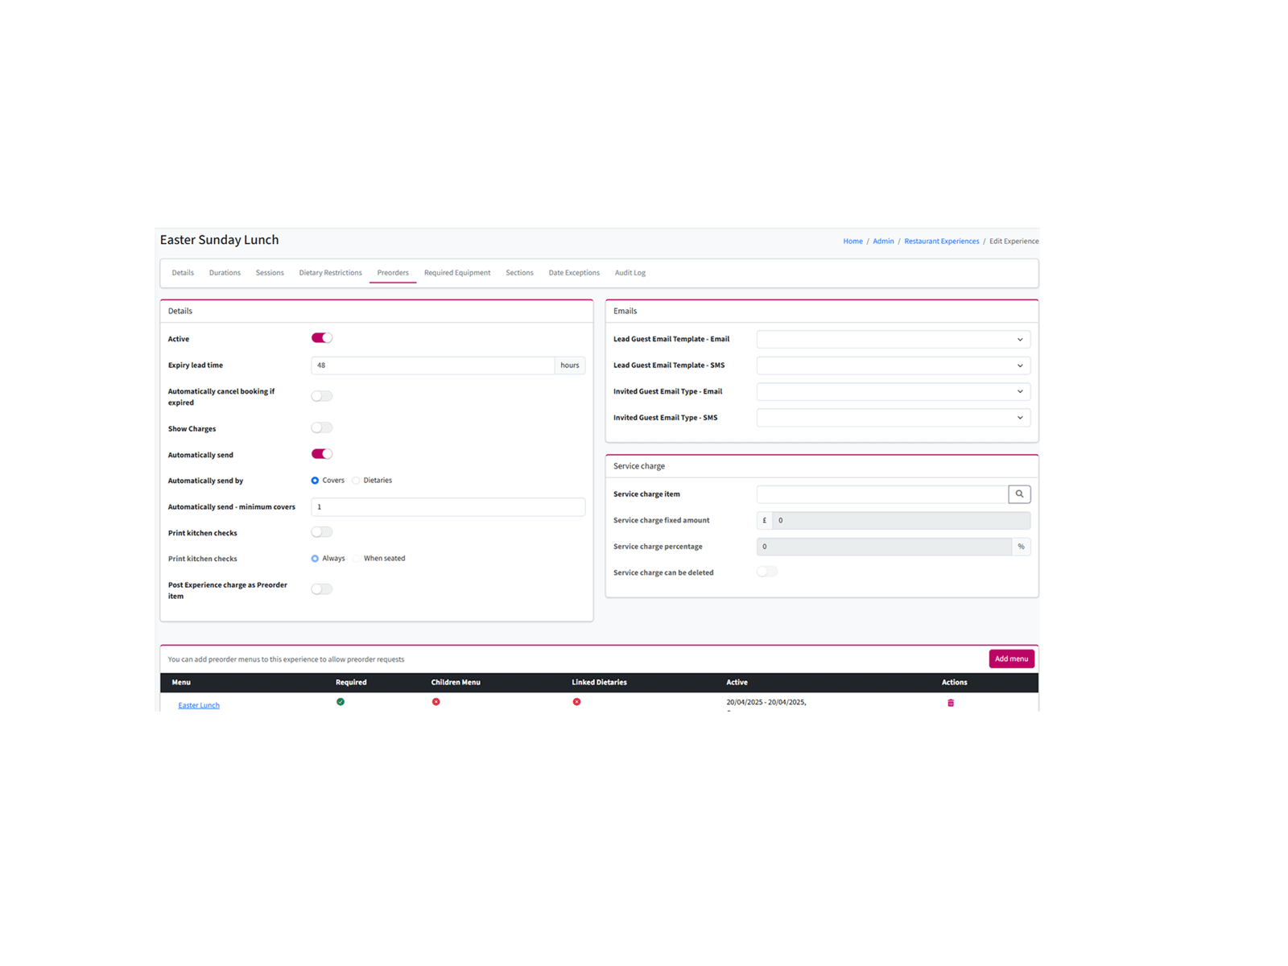Click the red Children Menu cross icon

(436, 702)
